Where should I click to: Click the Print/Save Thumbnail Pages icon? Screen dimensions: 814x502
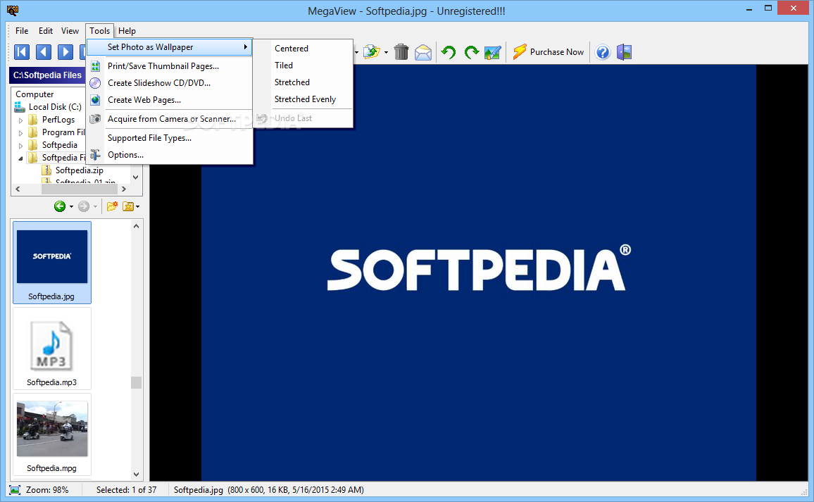click(x=95, y=66)
